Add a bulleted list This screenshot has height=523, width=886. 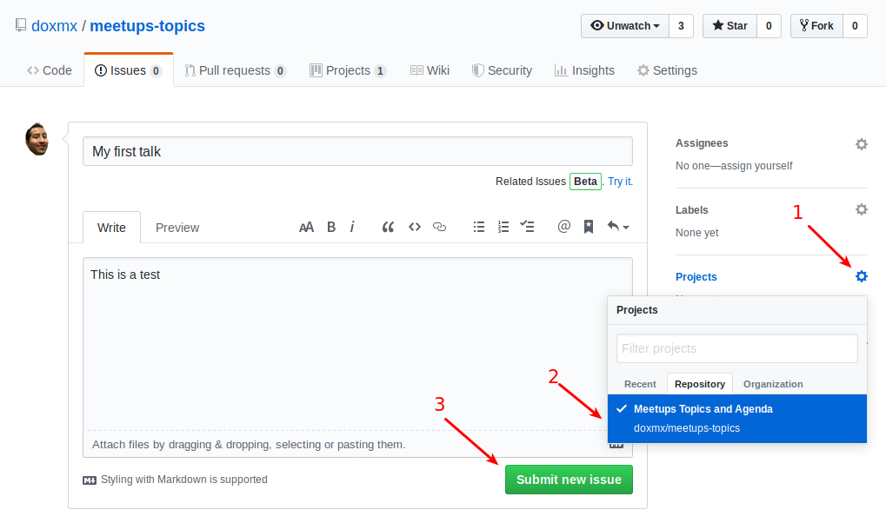pos(478,227)
